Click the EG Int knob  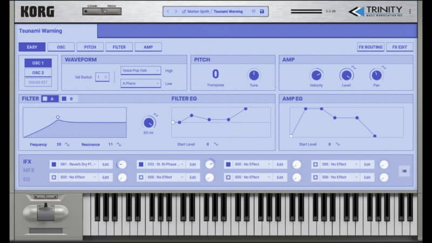148,123
